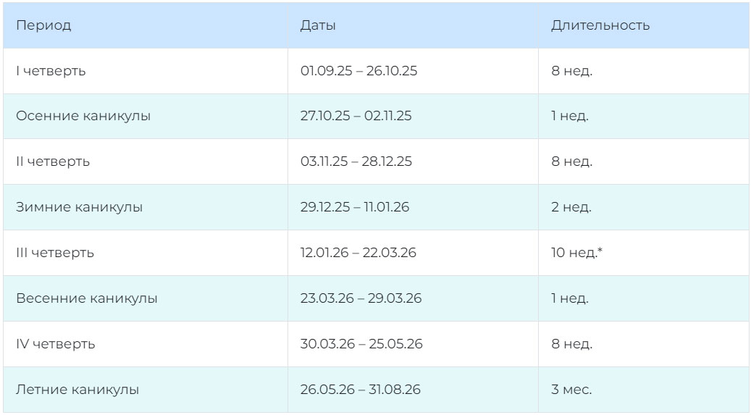Select date range 12.01.26 – 22.03.26
Image resolution: width=751 pixels, height=415 pixels.
[x=358, y=253]
